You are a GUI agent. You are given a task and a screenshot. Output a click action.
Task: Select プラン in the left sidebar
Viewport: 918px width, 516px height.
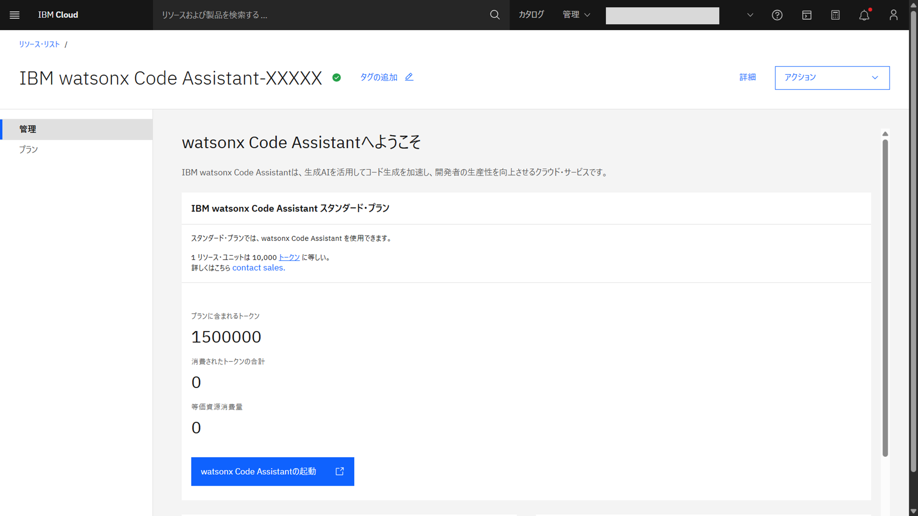(28, 150)
